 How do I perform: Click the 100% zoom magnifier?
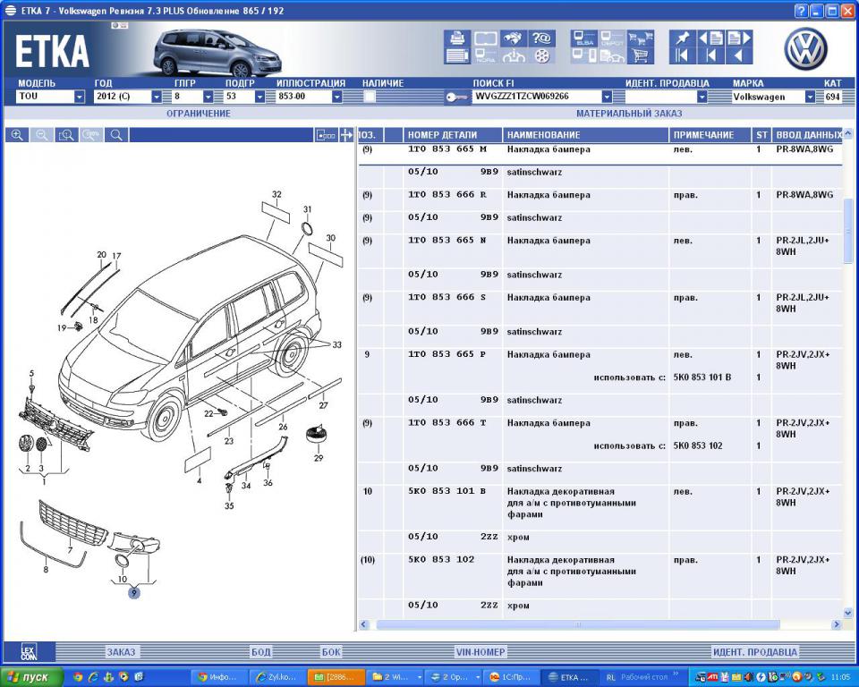click(91, 135)
